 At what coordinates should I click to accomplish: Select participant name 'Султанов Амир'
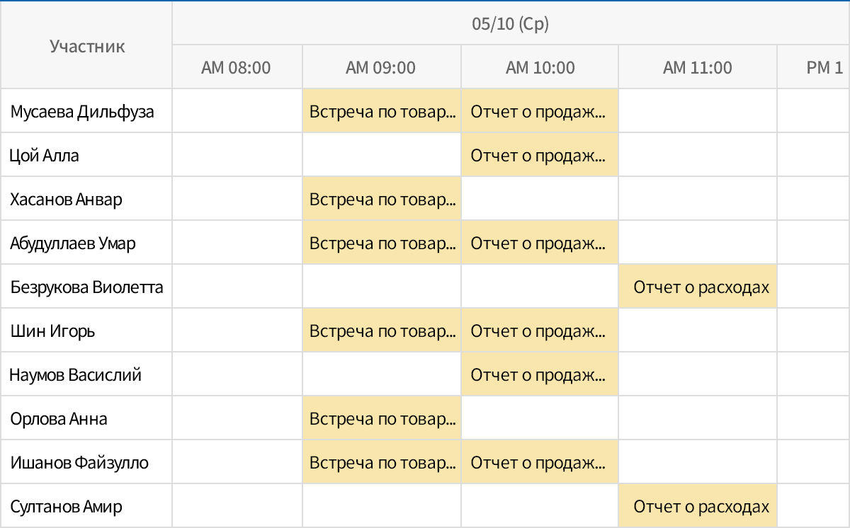click(52, 505)
